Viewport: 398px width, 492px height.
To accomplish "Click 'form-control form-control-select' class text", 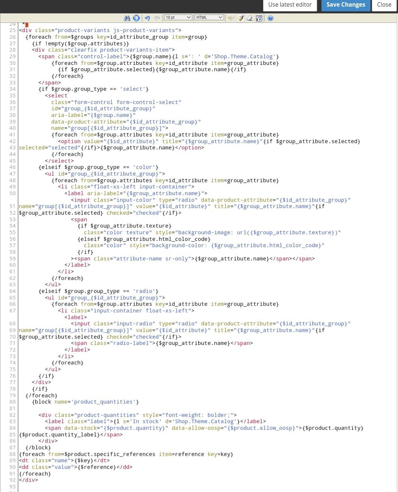I will 126,102.
